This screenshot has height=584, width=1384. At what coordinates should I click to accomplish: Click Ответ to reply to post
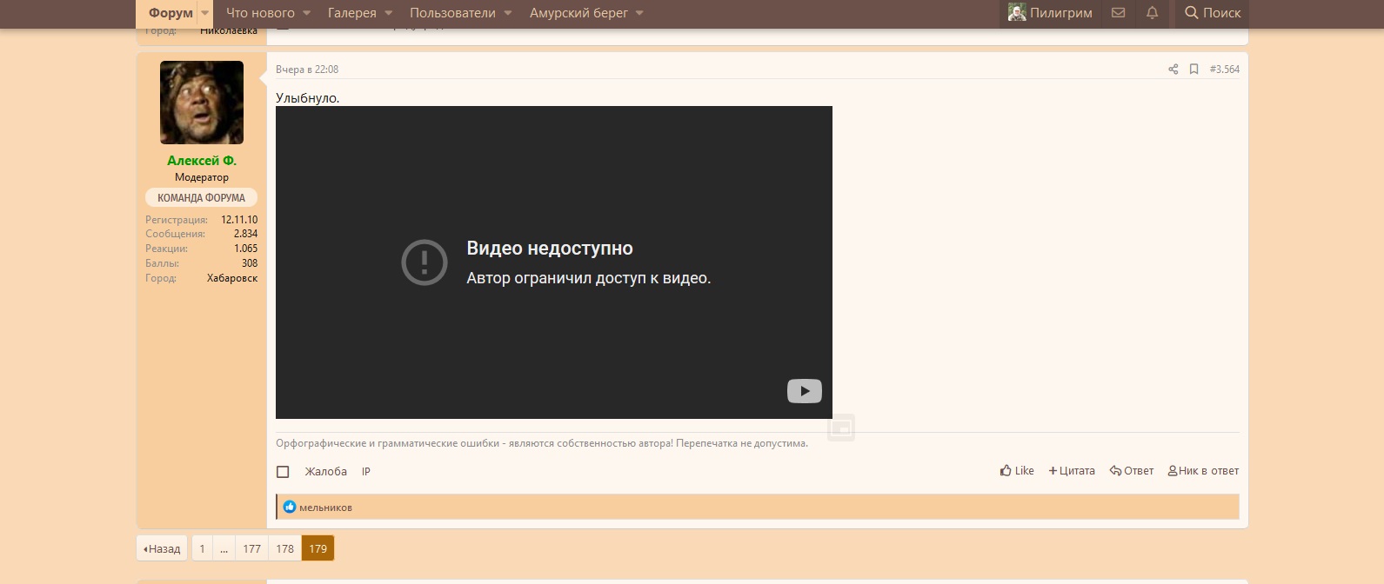(1131, 471)
